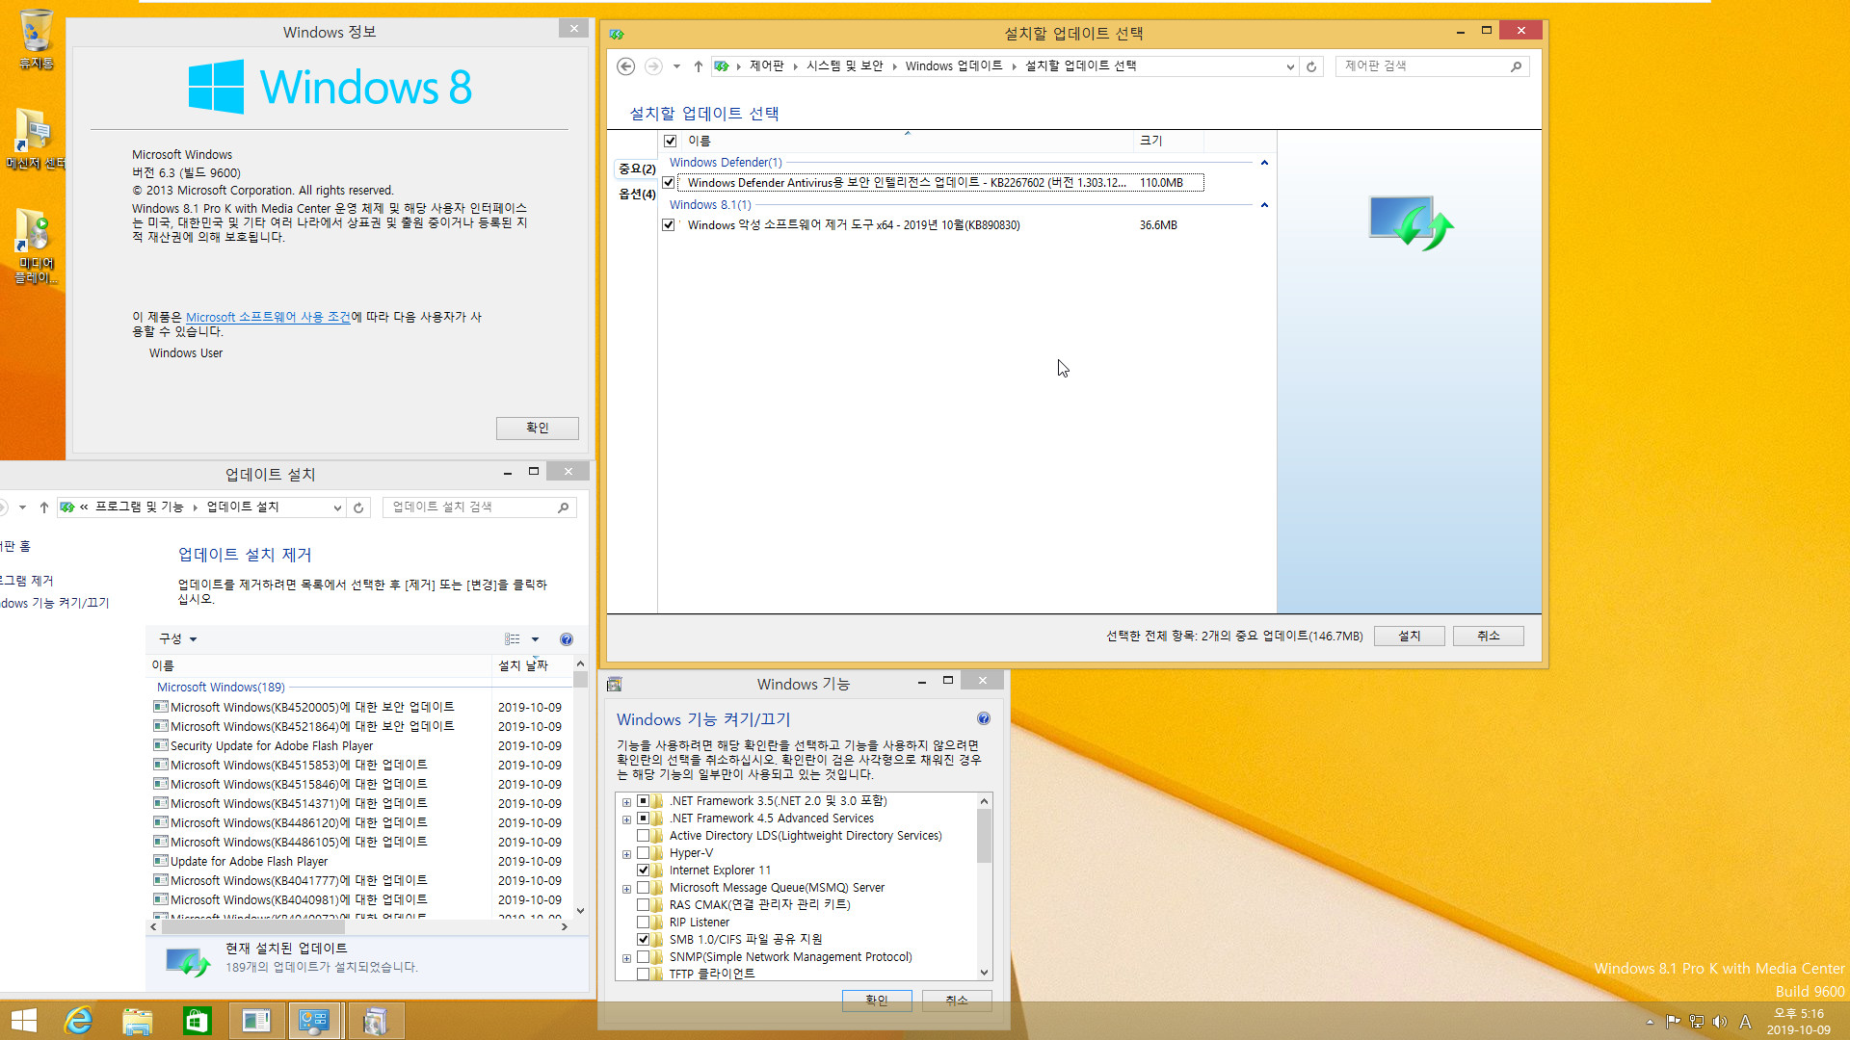Expand the SNMP tree node
The image size is (1850, 1040).
(x=626, y=958)
